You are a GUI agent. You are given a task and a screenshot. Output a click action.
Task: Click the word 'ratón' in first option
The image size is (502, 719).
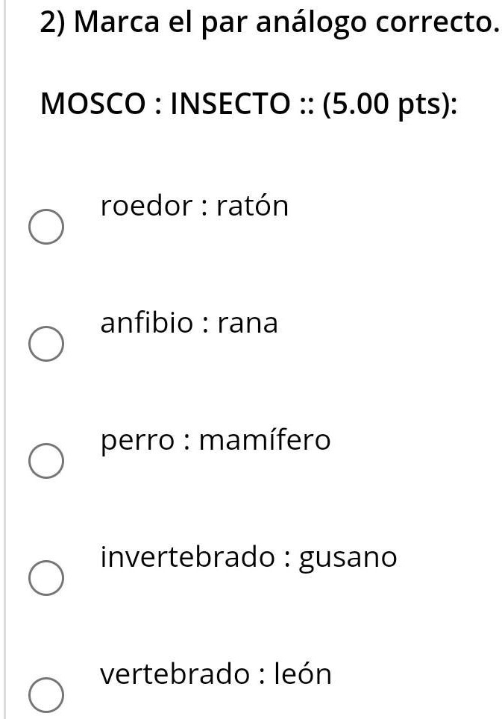pyautogui.click(x=251, y=206)
